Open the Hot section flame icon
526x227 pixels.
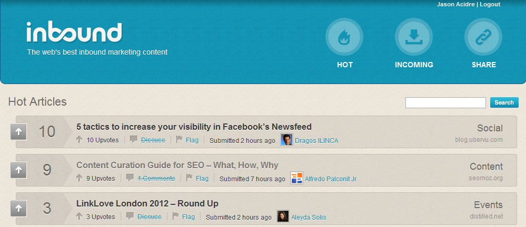click(344, 37)
